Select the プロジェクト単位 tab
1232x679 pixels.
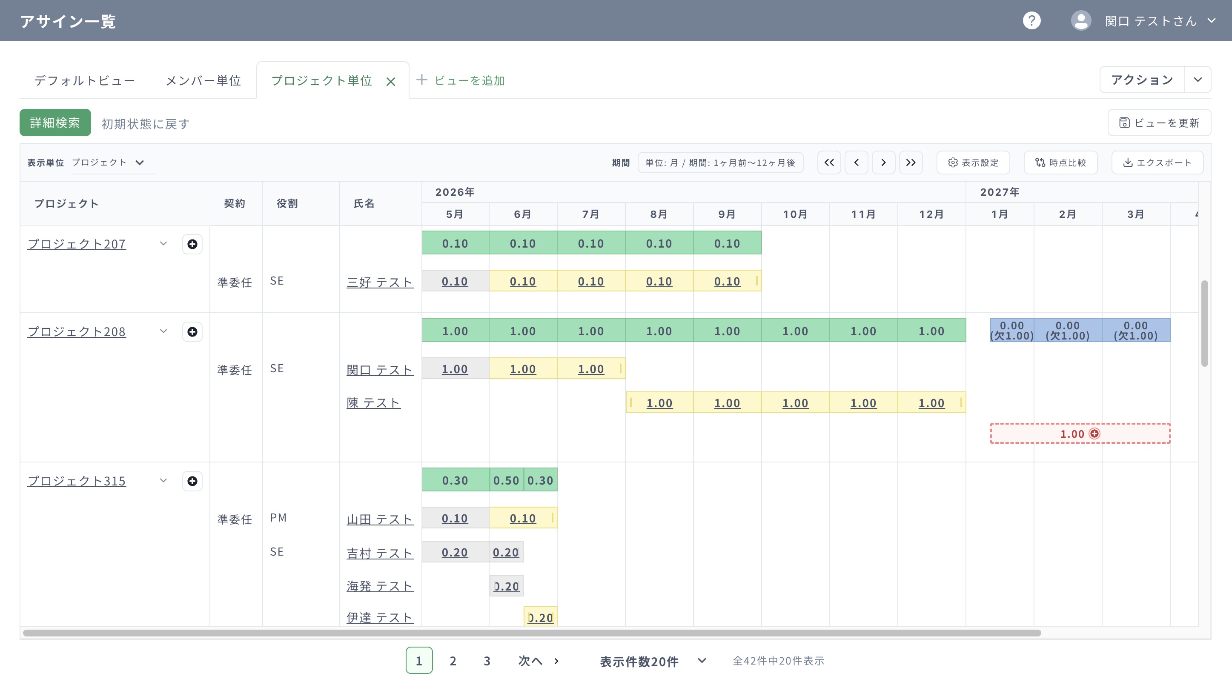[321, 80]
